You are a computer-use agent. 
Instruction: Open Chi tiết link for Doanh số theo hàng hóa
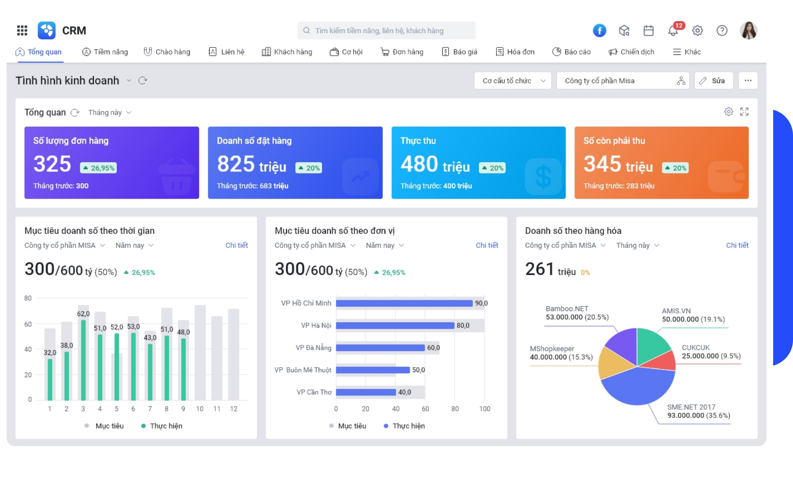click(x=737, y=245)
